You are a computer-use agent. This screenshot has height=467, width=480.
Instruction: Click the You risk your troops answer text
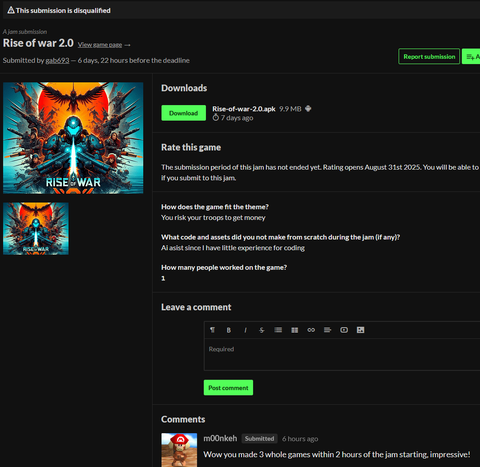[x=214, y=218]
